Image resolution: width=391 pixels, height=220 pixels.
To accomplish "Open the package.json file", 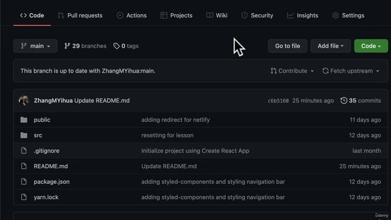I will (51, 182).
